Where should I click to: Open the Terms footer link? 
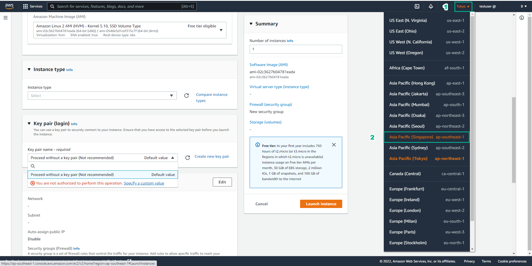point(486,261)
